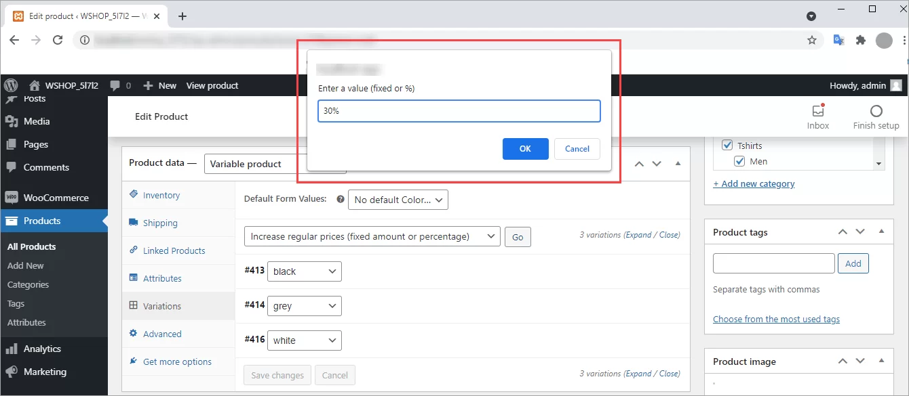Open the Advanced product settings gear

(x=134, y=334)
